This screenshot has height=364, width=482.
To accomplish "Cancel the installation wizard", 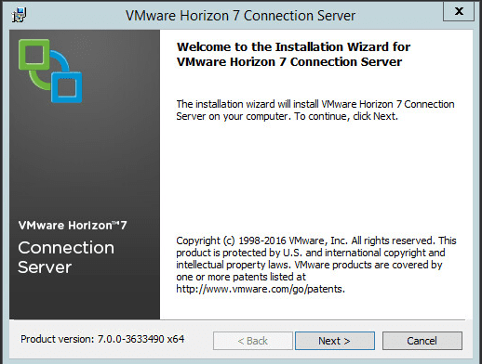I will (422, 341).
